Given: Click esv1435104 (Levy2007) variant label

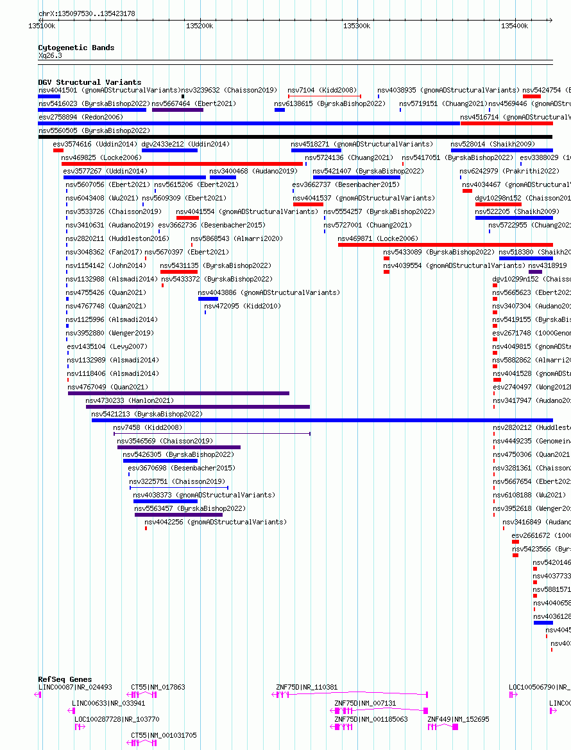Looking at the screenshot, I should (107, 347).
